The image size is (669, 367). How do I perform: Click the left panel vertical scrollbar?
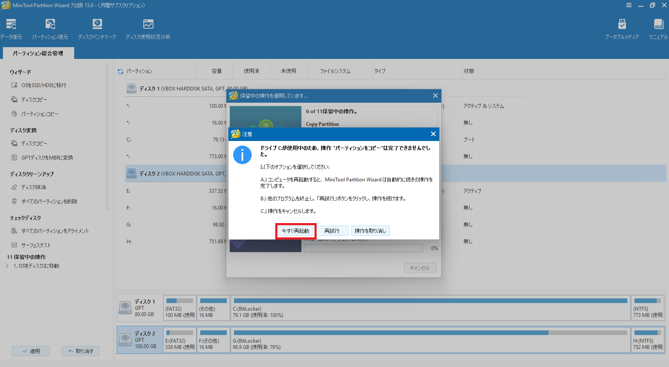[x=107, y=136]
